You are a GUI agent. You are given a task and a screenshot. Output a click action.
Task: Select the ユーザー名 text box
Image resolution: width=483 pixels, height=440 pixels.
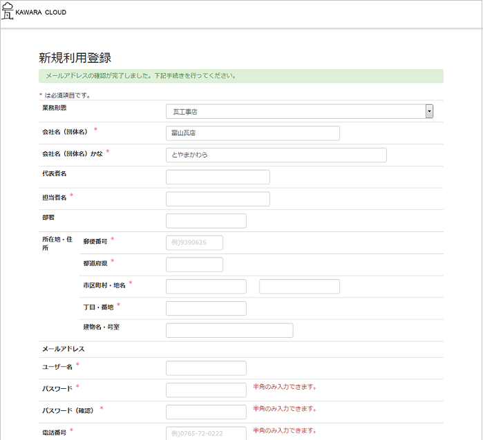coord(206,368)
